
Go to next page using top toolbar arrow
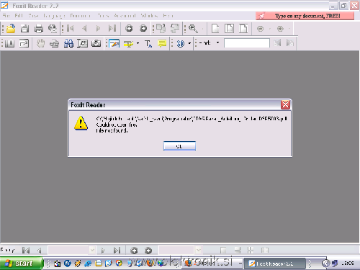(x=98, y=29)
